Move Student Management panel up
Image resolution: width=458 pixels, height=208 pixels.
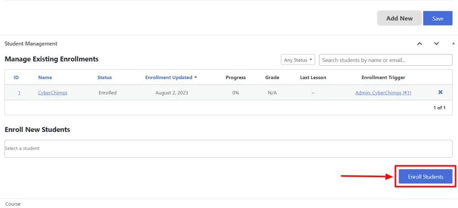[x=420, y=44]
